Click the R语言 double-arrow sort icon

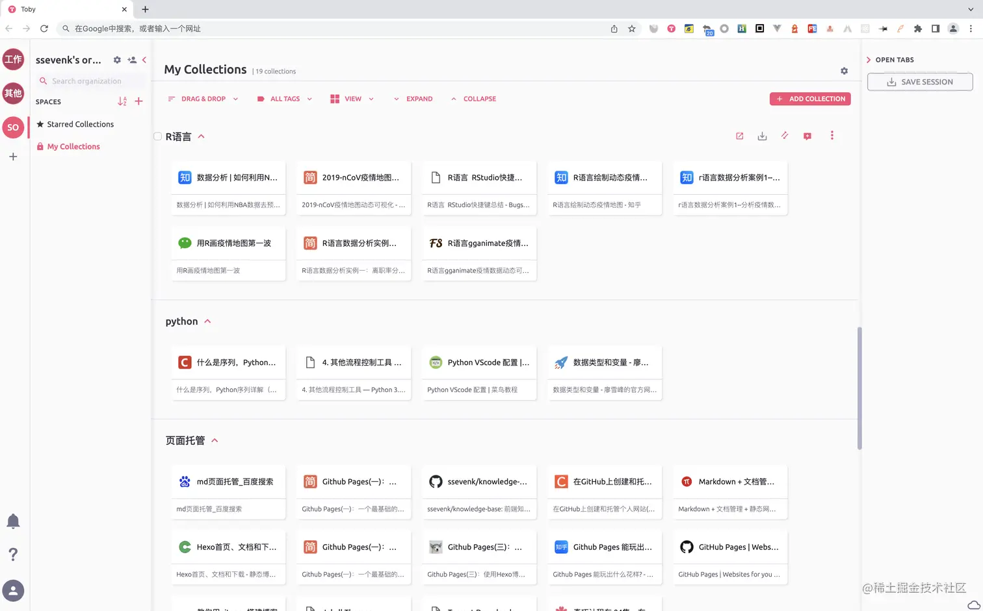point(785,136)
